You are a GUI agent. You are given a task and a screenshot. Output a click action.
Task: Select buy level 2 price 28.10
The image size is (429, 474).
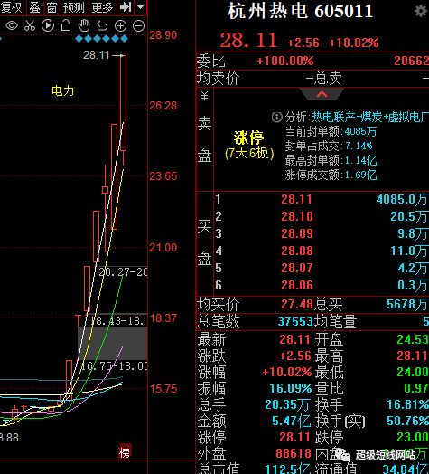(x=297, y=216)
